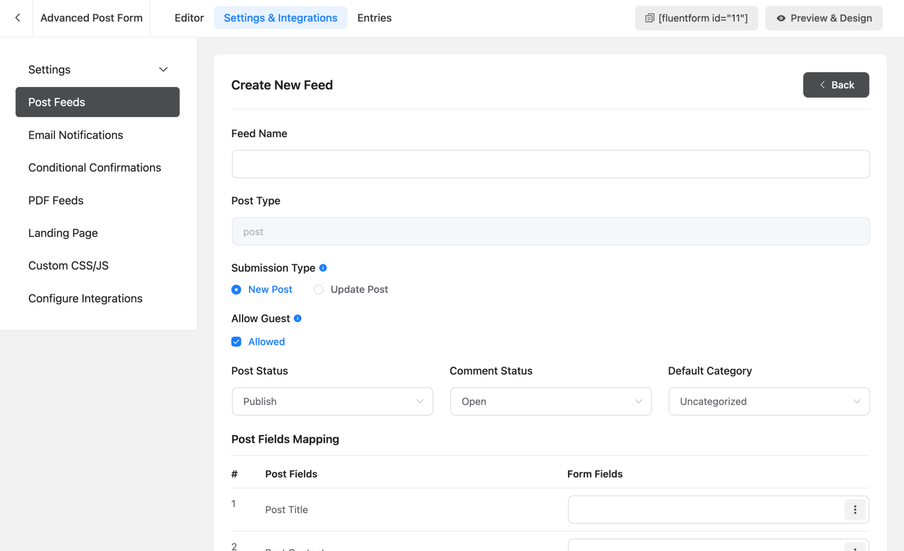Image resolution: width=904 pixels, height=551 pixels.
Task: Select the New Post radio button
Action: pyautogui.click(x=236, y=290)
